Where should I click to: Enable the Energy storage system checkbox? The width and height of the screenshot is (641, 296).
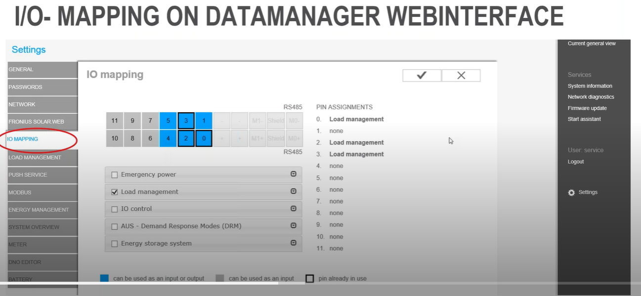pos(115,244)
